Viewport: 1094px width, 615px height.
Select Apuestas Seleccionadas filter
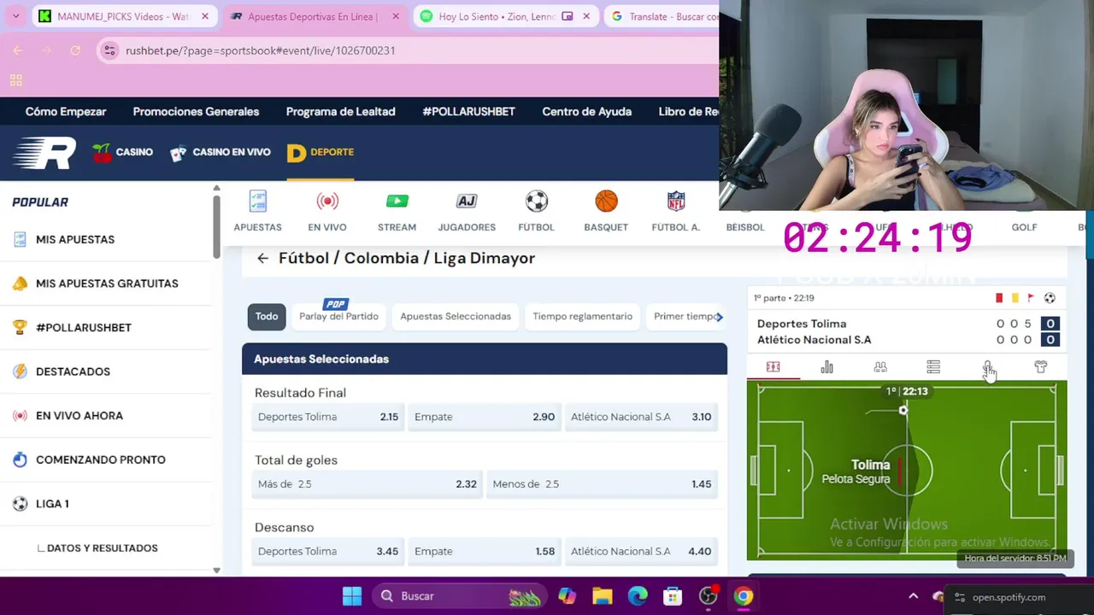point(456,316)
